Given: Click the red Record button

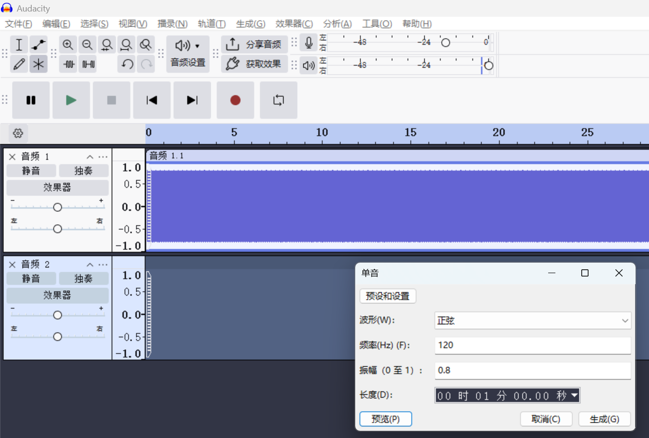Looking at the screenshot, I should (235, 100).
